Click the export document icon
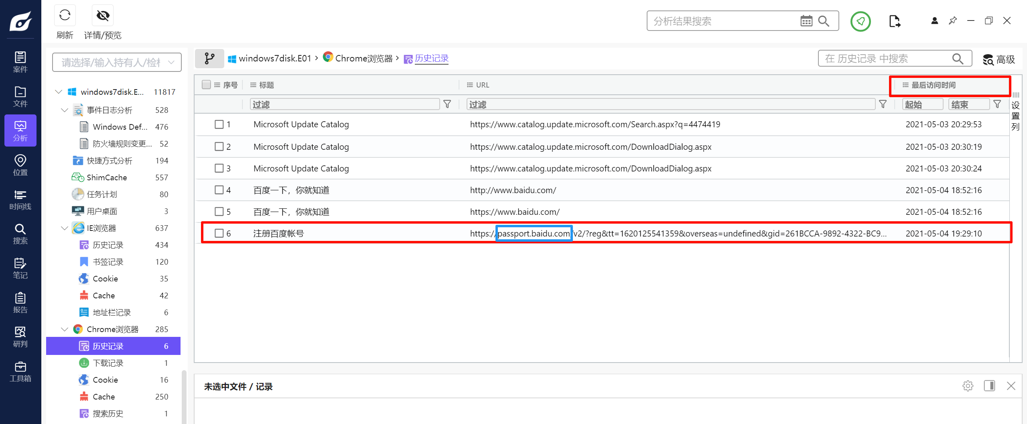The width and height of the screenshot is (1027, 424). point(895,21)
